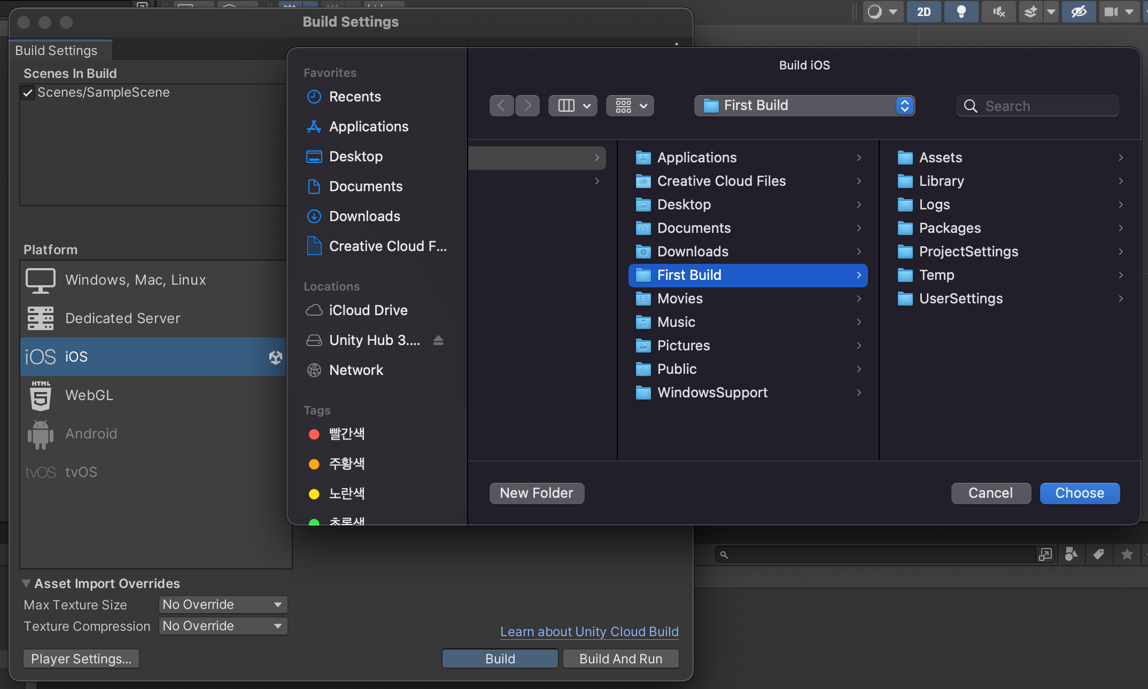This screenshot has height=689, width=1148.
Task: Click the favorites star icon in the project panel
Action: tap(1127, 554)
